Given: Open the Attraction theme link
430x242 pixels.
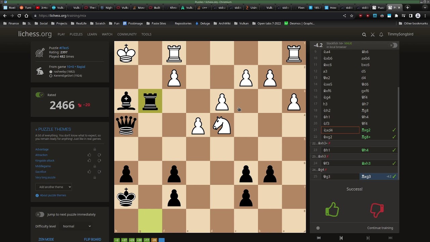Looking at the screenshot, I should pos(41,155).
